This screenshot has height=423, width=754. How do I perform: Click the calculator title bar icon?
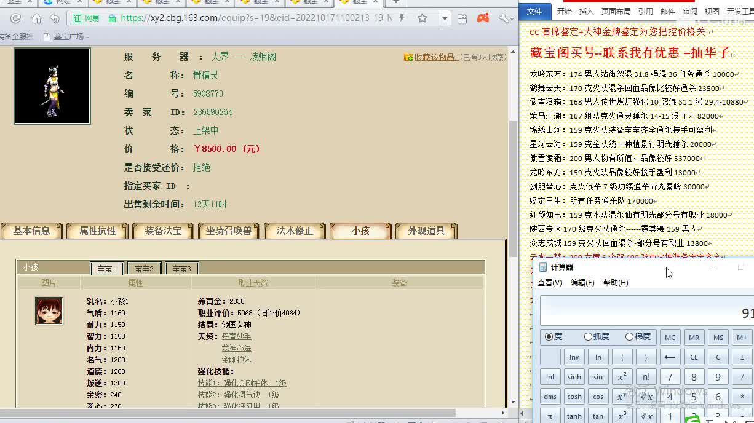point(542,267)
